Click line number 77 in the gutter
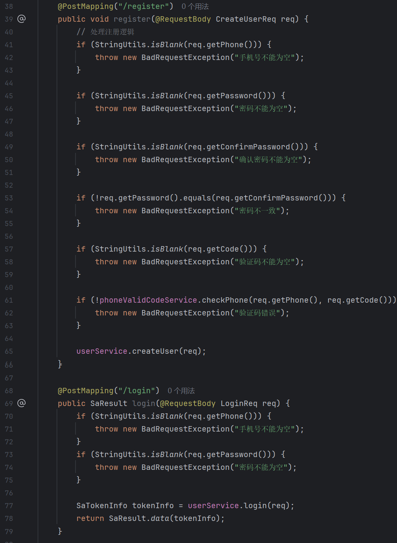The width and height of the screenshot is (397, 543). [9, 506]
